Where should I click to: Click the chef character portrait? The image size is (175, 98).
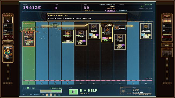click(x=8, y=52)
